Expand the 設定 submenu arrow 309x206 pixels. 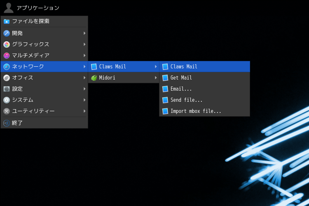point(84,89)
